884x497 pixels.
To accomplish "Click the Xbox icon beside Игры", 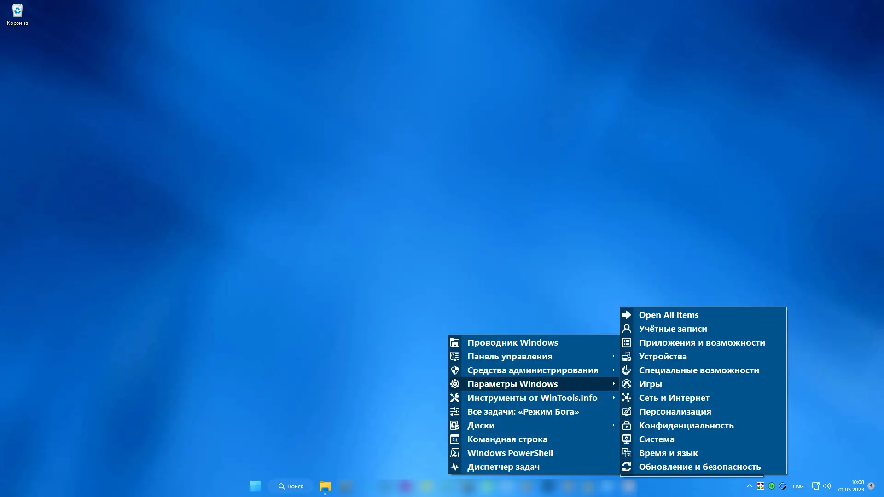I will 627,384.
